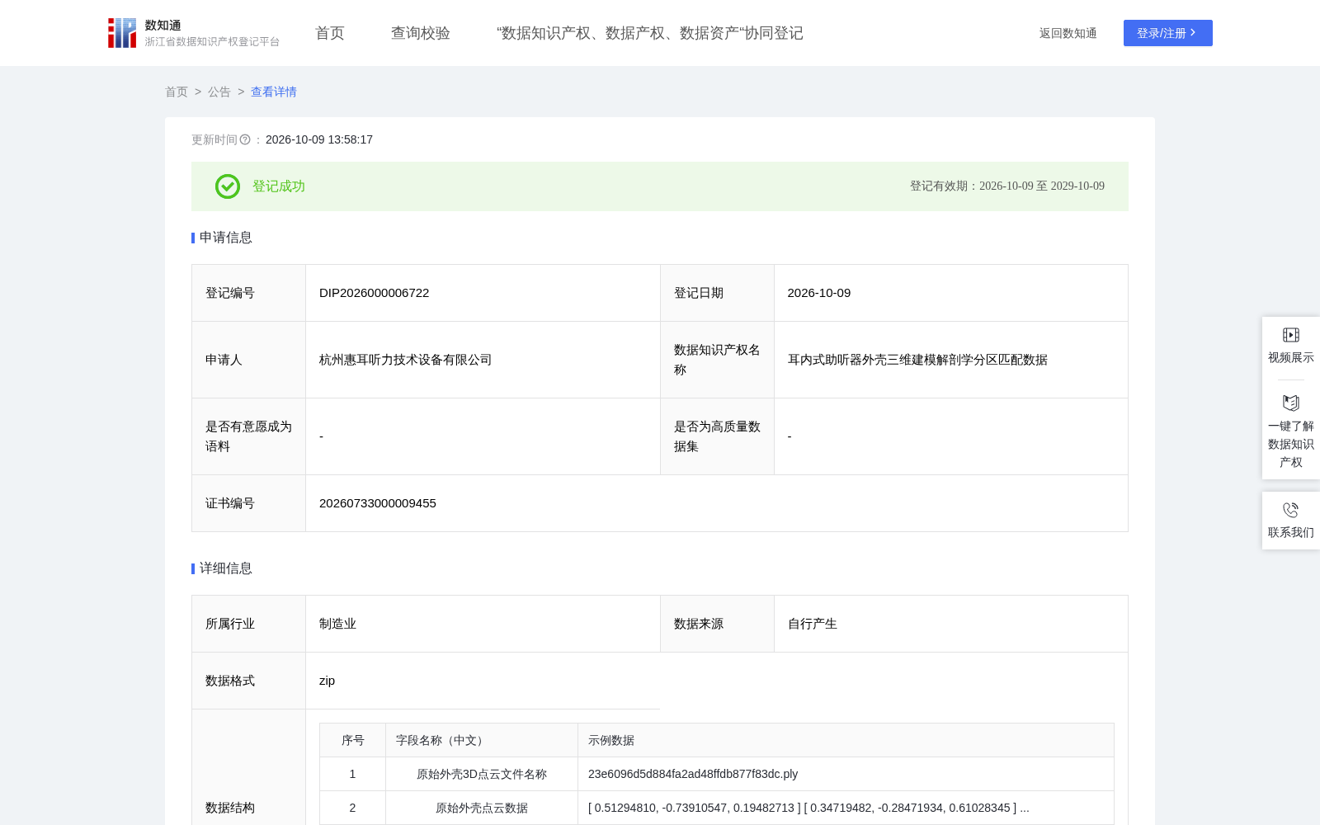Click the 登记日期 value 2026-10-09
Viewport: 1320px width, 825px height.
[819, 293]
